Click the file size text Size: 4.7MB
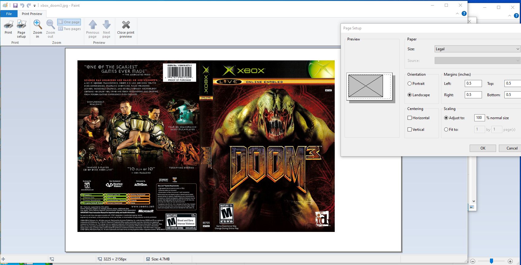 160,259
